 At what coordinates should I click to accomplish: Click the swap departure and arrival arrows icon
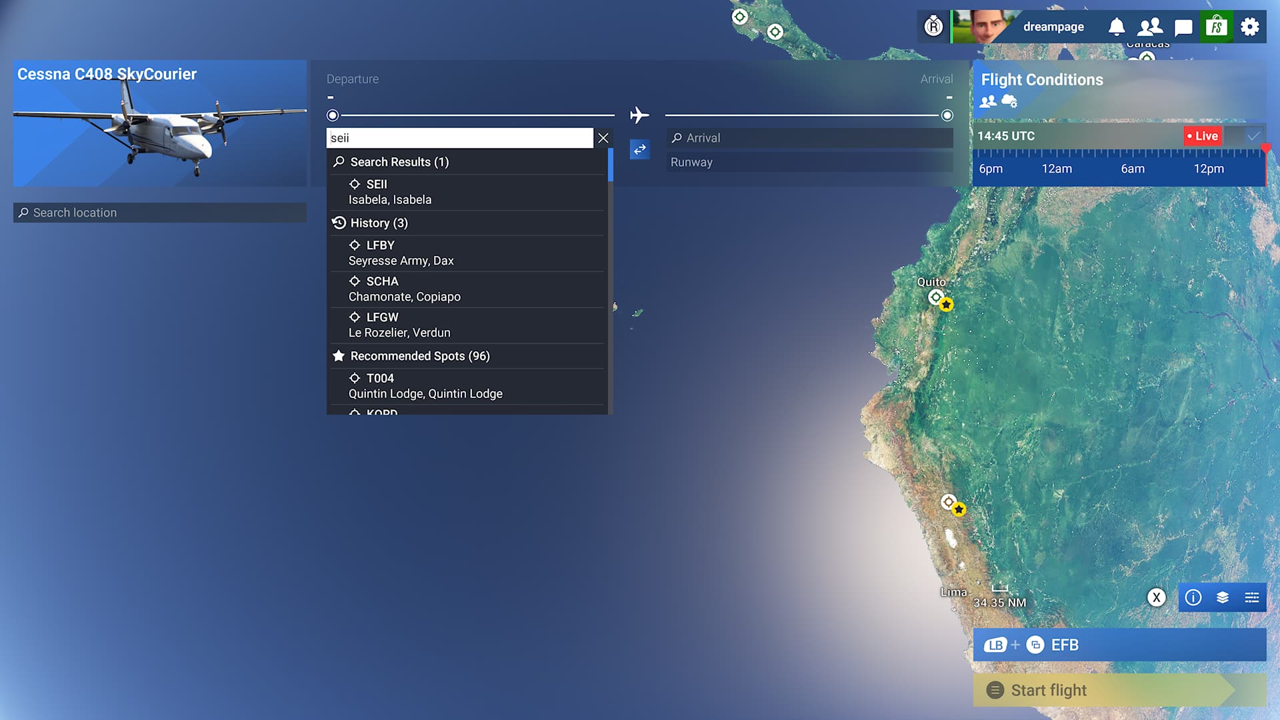(639, 150)
